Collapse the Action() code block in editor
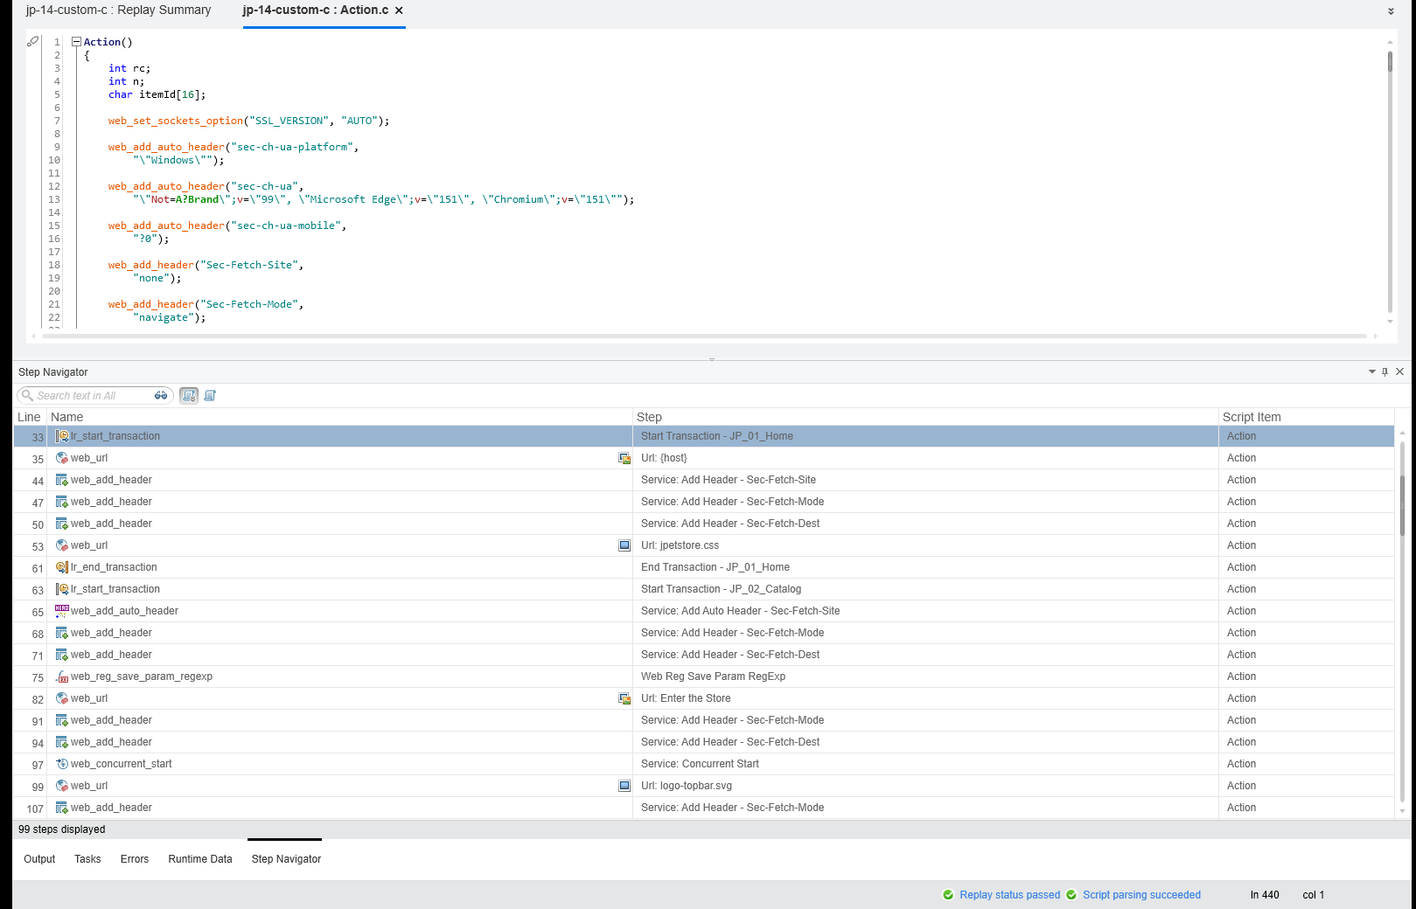 click(x=76, y=42)
